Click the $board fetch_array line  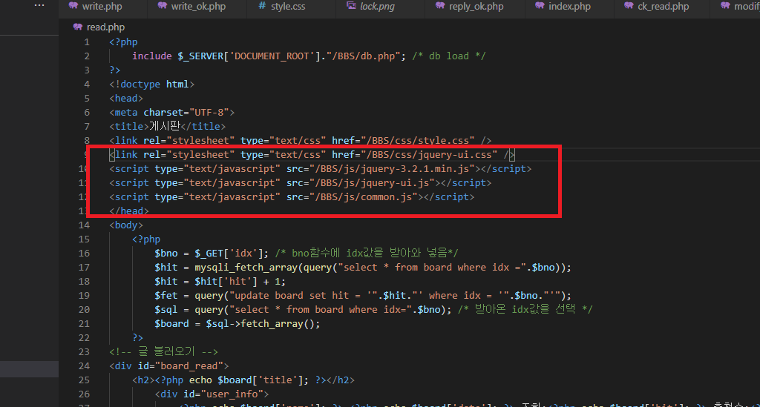click(x=237, y=323)
